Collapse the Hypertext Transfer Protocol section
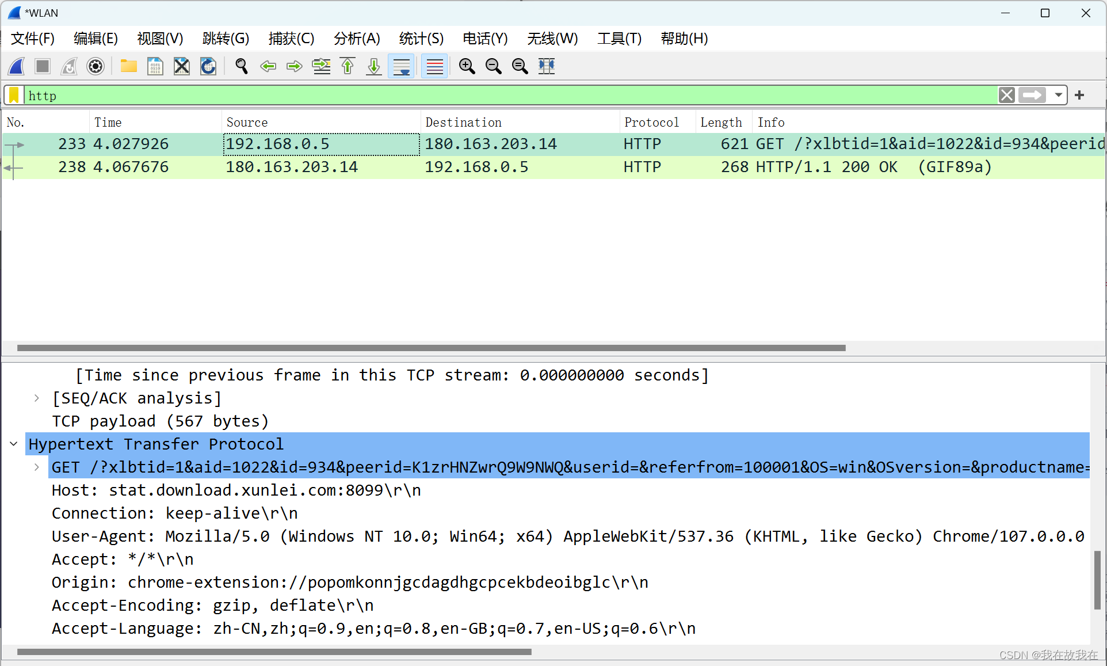This screenshot has width=1107, height=666. (x=13, y=443)
